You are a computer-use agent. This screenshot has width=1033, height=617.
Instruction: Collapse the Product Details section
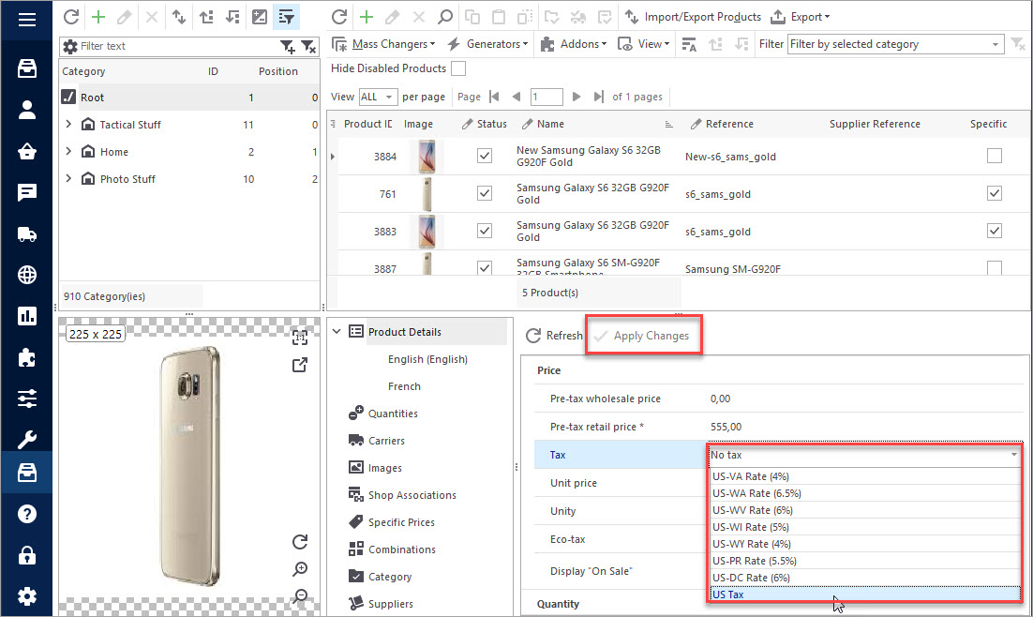(x=337, y=331)
